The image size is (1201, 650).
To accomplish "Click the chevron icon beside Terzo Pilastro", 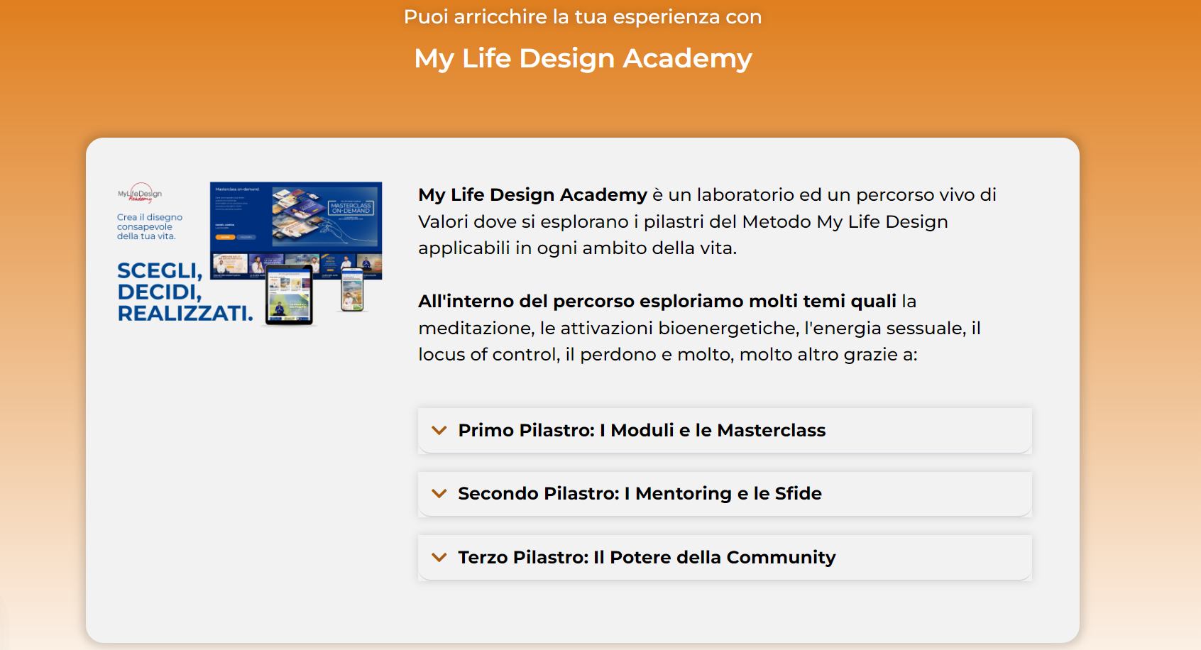I will point(439,557).
